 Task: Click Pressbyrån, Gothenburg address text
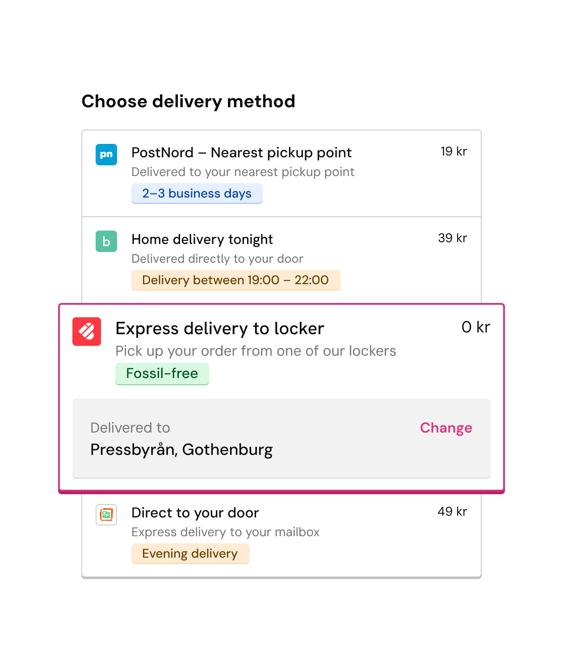tap(181, 450)
